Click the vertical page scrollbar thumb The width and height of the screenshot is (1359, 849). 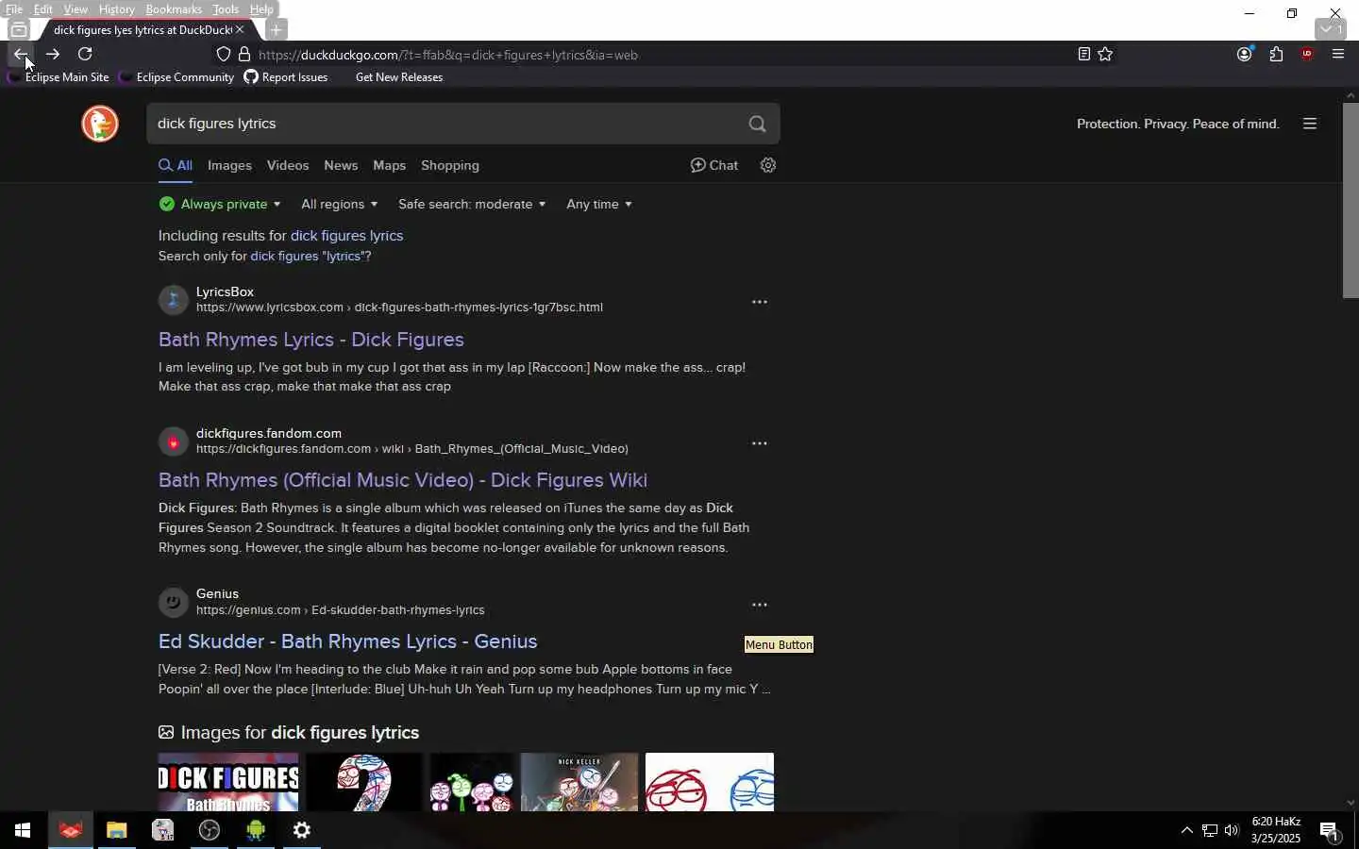tap(1351, 200)
